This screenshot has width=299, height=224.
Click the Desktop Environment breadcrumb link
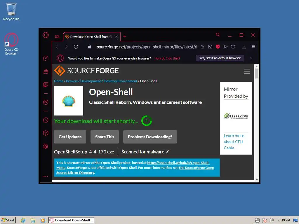[120, 81]
